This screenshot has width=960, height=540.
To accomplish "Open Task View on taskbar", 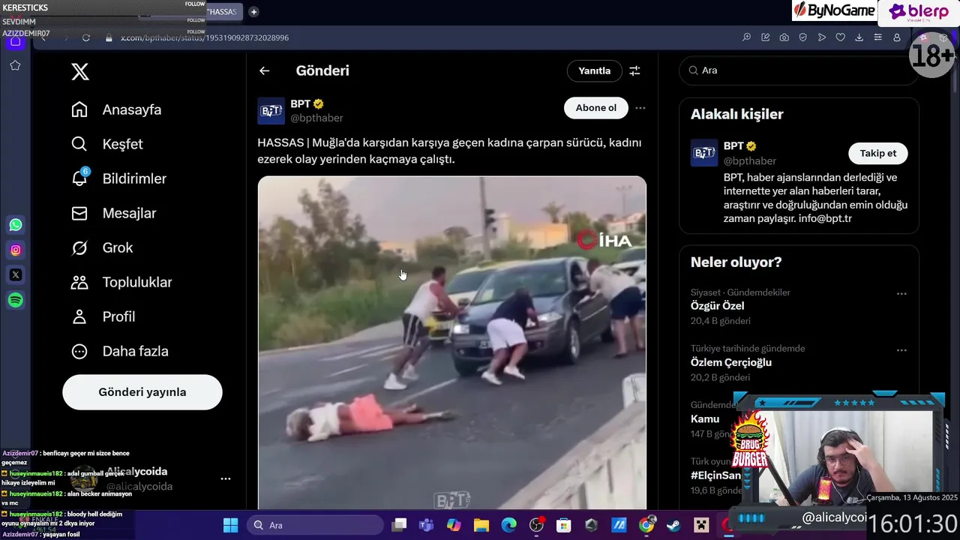I will [x=399, y=525].
